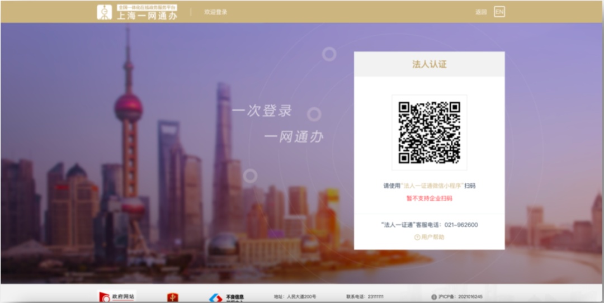Click the info icon beside 沪ICP备
Viewport: 604px width, 303px height.
point(434,297)
